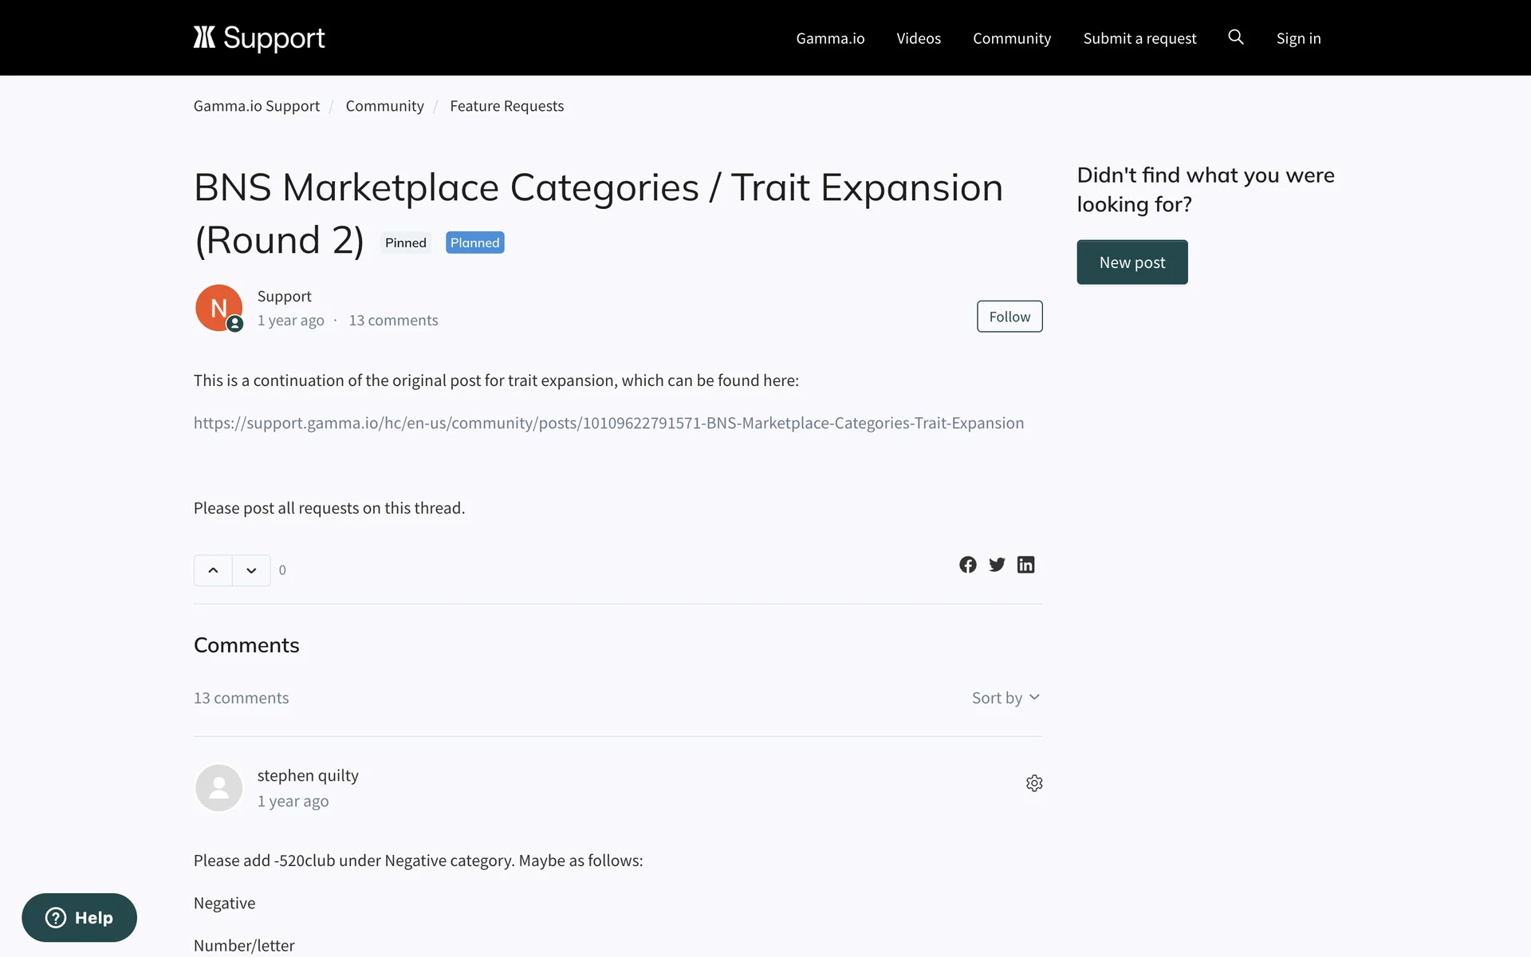This screenshot has height=957, width=1531.
Task: Toggle Follow for this post
Action: click(x=1010, y=317)
